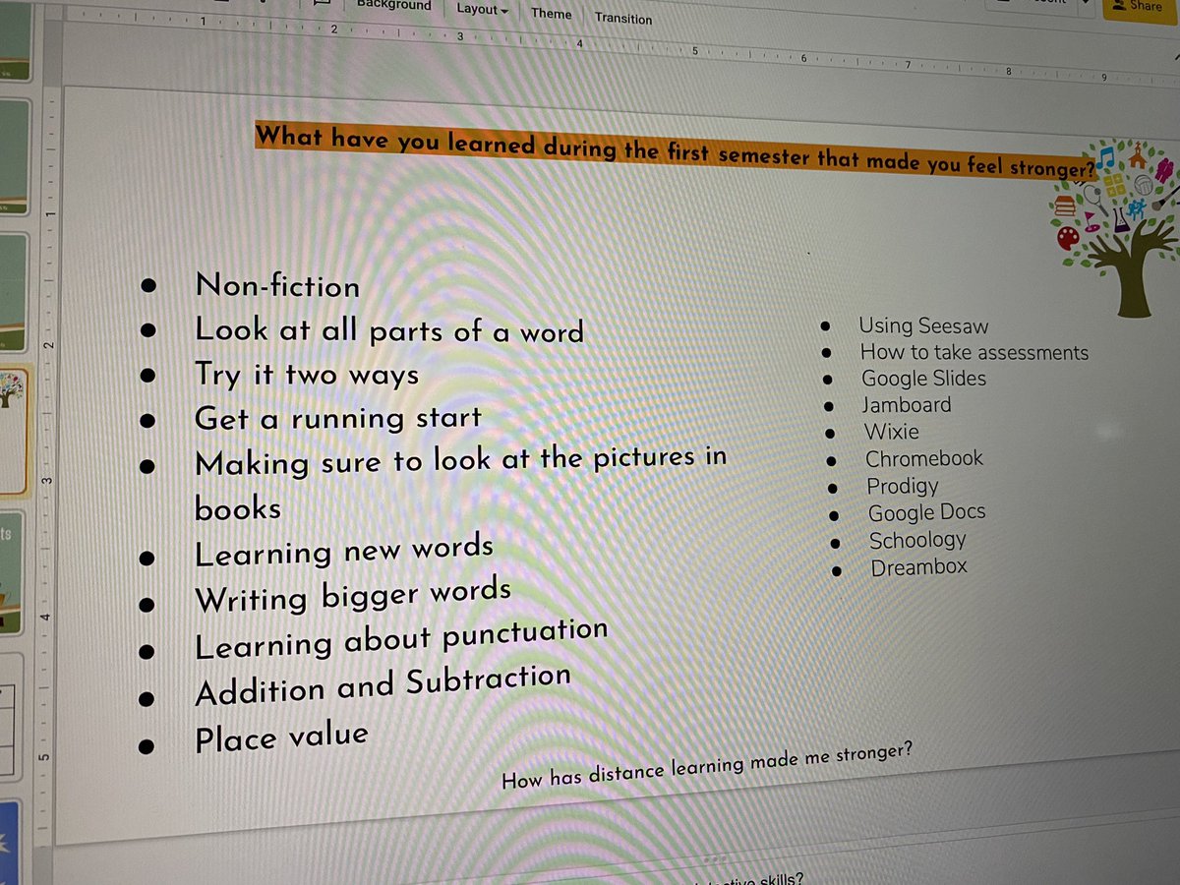Image resolution: width=1180 pixels, height=885 pixels.
Task: Click the "Dreambox" bullet
Action: pyautogui.click(x=919, y=566)
